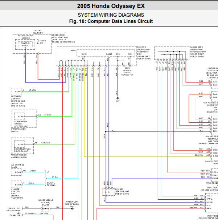The height and width of the screenshot is (220, 218).
Task: Click the 'MICU' label beside the dashed box
Action: tap(73, 50)
